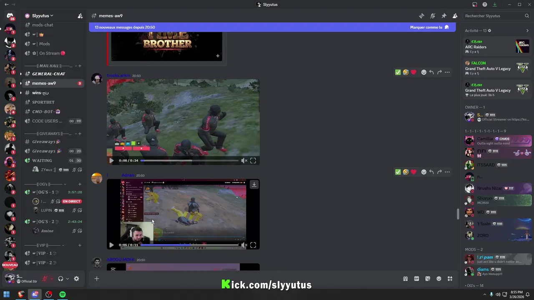The height and width of the screenshot is (300, 534).
Task: Open the Discord help icon in title bar
Action: pos(485,5)
